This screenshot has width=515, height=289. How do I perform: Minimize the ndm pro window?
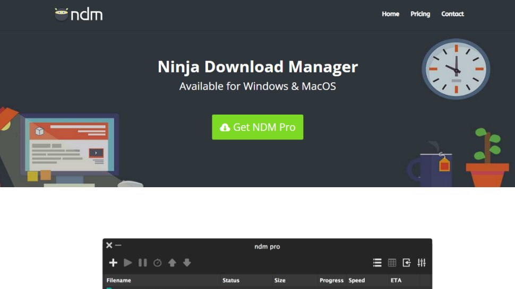pos(118,245)
